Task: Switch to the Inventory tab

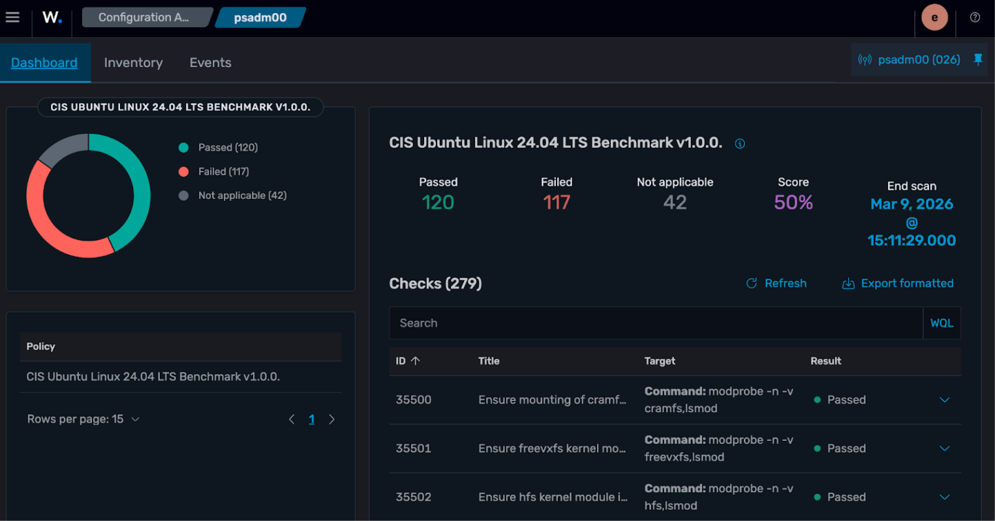Action: pos(133,63)
